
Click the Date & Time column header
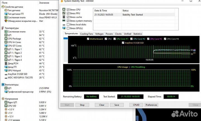(100, 11)
